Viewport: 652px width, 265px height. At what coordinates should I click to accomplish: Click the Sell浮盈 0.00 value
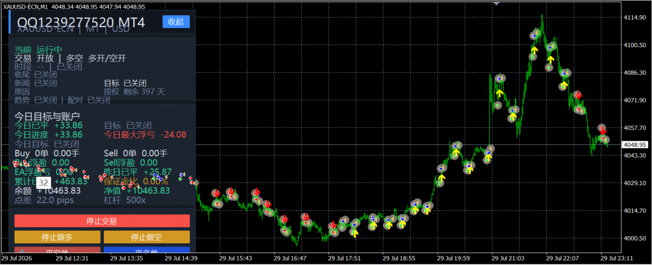coord(131,163)
